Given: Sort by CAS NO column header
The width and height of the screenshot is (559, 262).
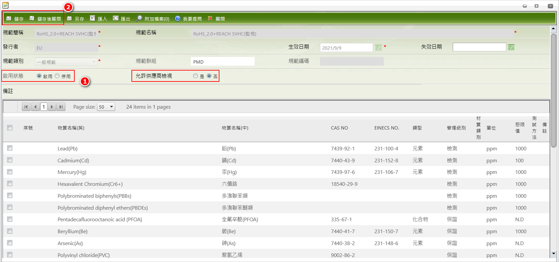Looking at the screenshot, I should (x=339, y=128).
